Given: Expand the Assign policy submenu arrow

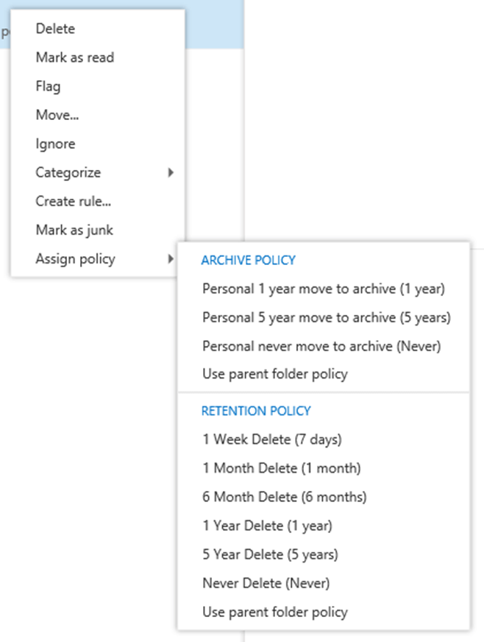Looking at the screenshot, I should click(171, 258).
